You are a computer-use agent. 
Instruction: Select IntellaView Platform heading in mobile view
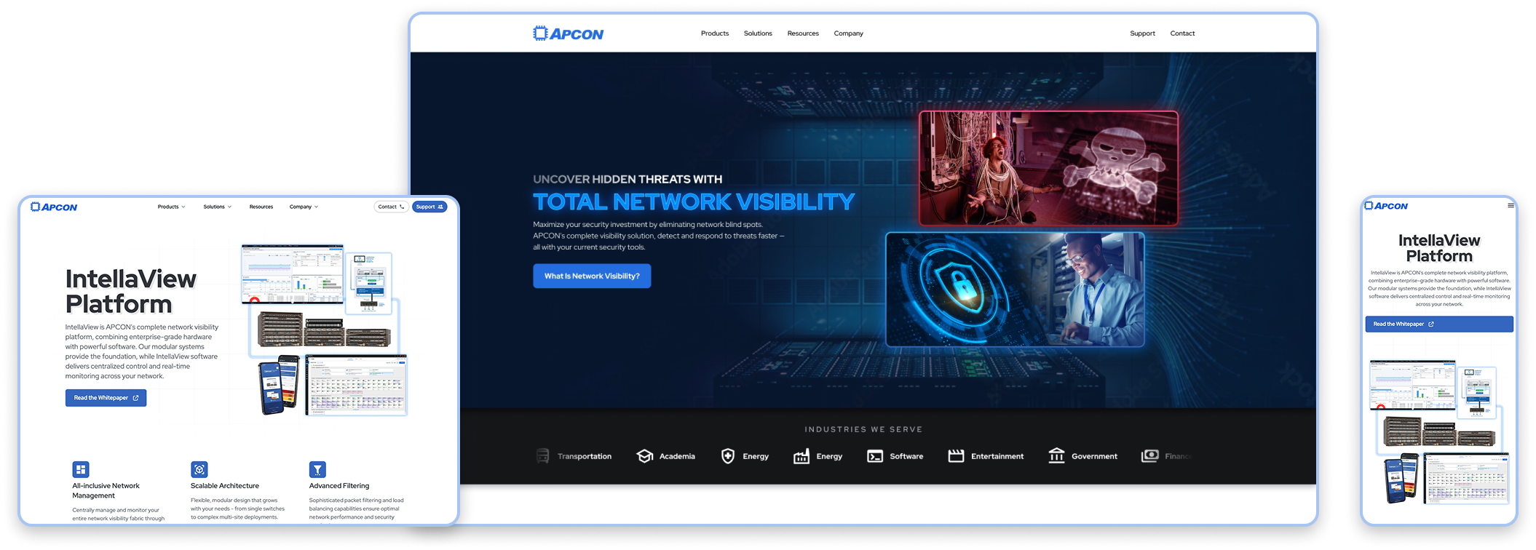(1439, 248)
